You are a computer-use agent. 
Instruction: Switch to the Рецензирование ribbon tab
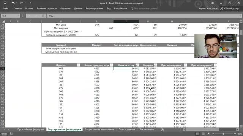[95, 8]
